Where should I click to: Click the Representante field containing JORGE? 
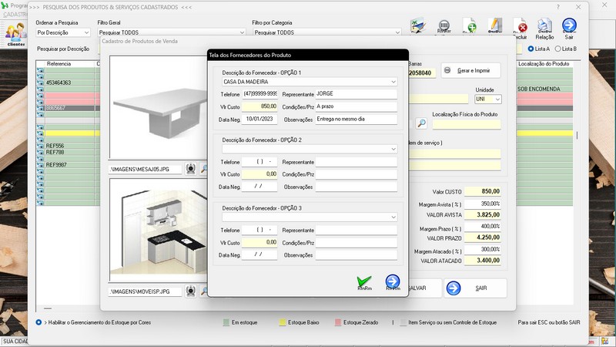(x=356, y=93)
